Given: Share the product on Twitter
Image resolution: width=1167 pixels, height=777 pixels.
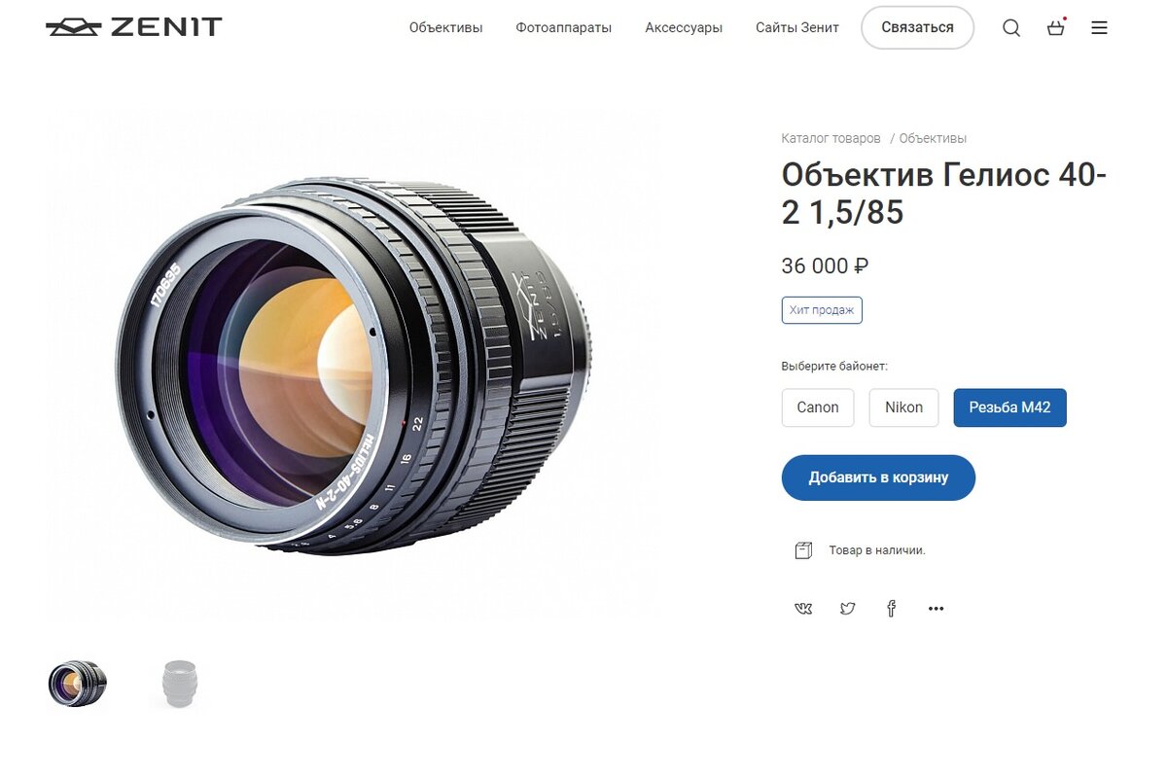Looking at the screenshot, I should point(847,608).
